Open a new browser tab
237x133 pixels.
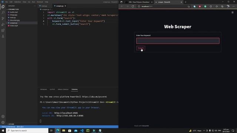click(x=186, y=2)
